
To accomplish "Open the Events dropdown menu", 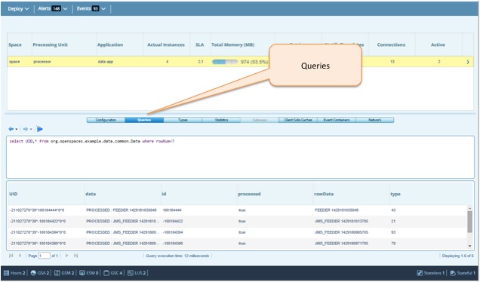I will 91,8.
